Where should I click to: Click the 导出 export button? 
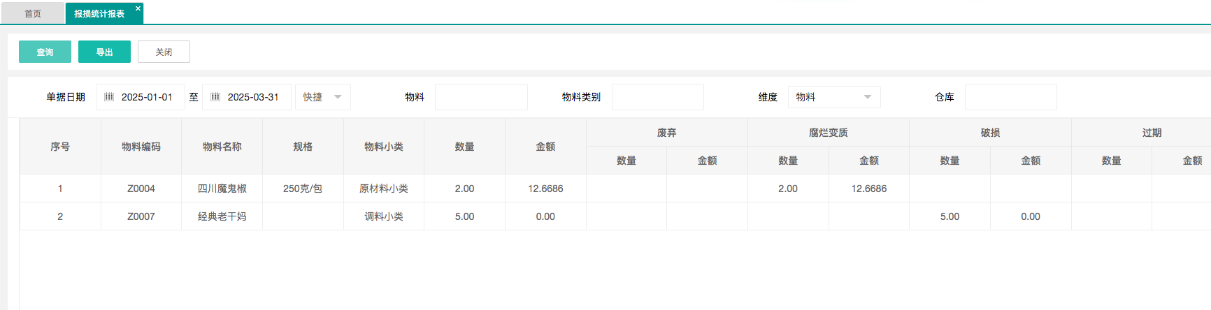click(x=104, y=52)
